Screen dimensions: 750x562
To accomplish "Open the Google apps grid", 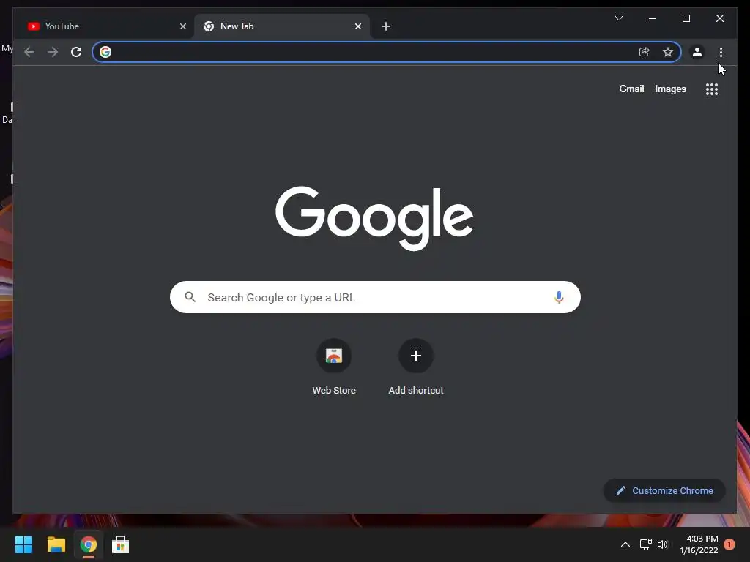I will (712, 89).
